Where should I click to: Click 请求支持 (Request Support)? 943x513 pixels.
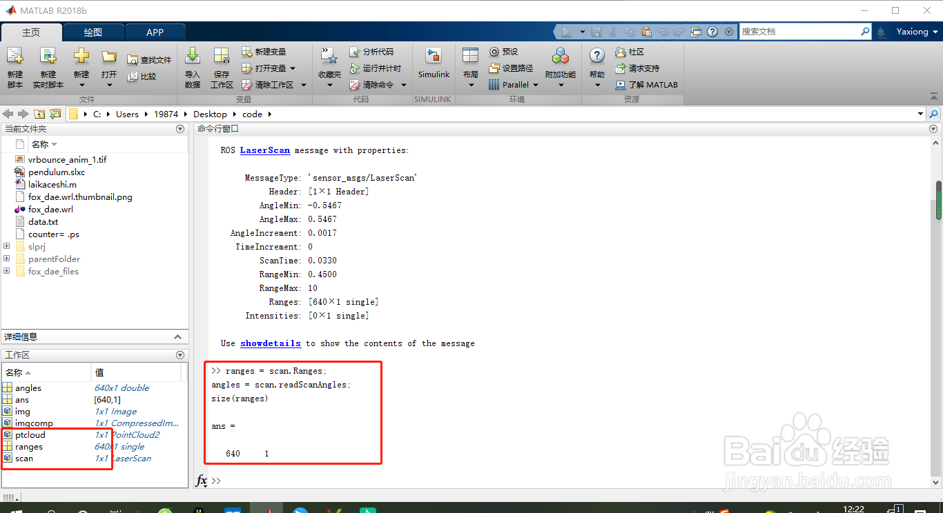(636, 68)
